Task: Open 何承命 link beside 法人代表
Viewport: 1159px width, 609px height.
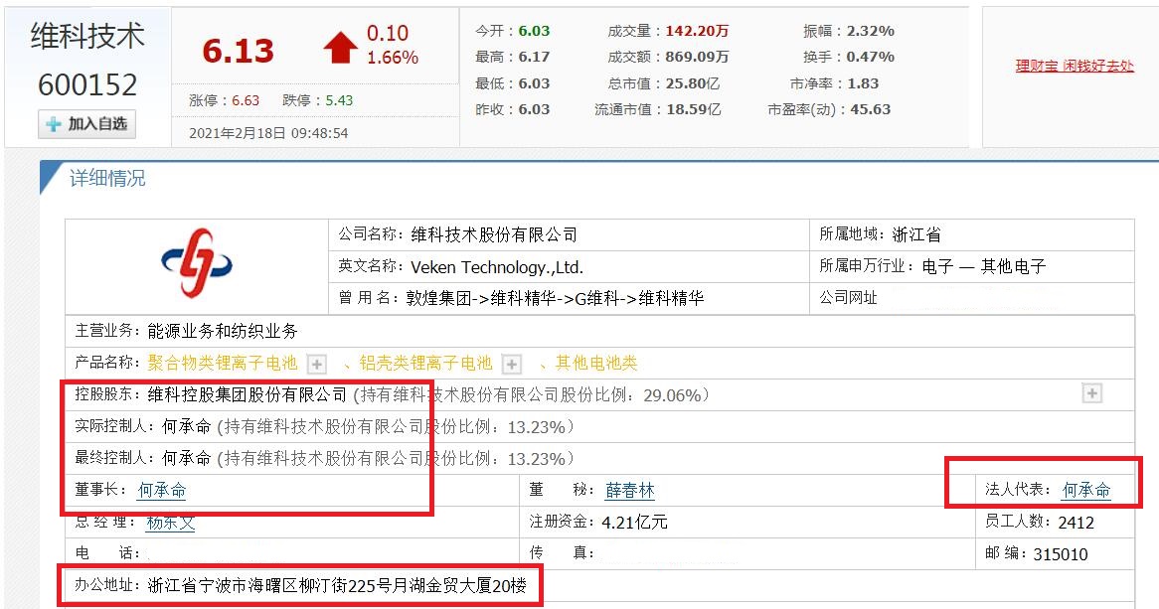Action: pyautogui.click(x=1085, y=490)
